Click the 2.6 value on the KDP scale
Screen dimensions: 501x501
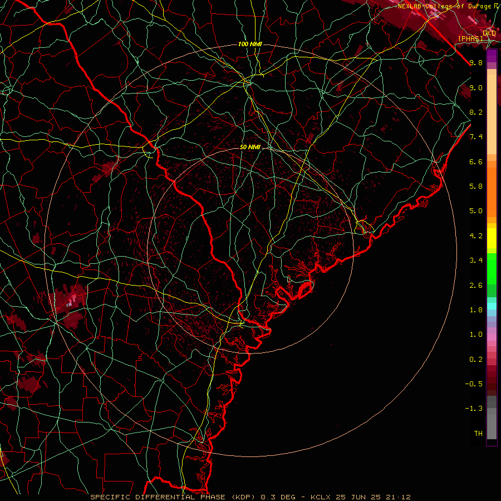(x=476, y=286)
